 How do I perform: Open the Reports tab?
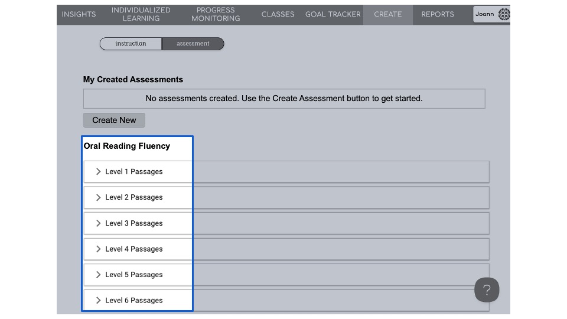438,15
